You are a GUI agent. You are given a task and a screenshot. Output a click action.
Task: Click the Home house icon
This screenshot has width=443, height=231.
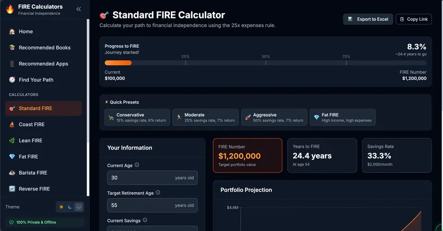pos(12,31)
